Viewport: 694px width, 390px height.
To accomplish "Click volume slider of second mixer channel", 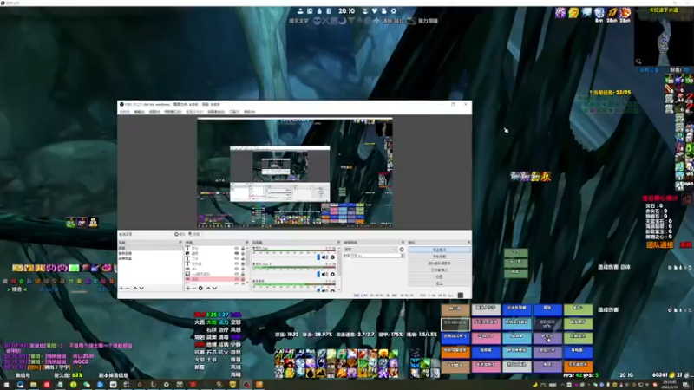I will coord(287,274).
